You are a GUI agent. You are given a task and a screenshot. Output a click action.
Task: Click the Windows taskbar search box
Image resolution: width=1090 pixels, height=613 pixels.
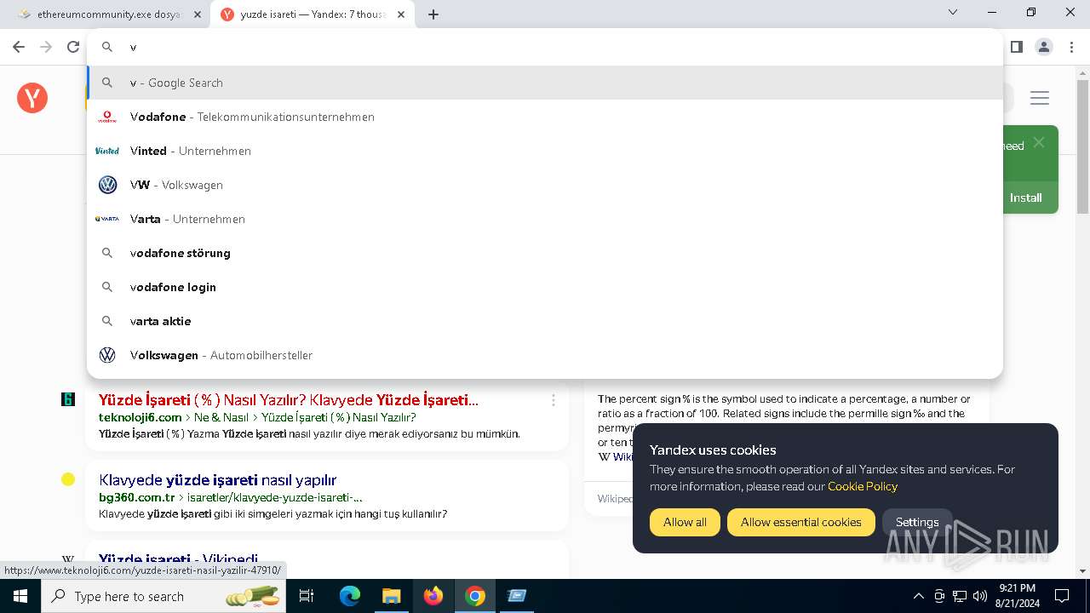pos(165,596)
